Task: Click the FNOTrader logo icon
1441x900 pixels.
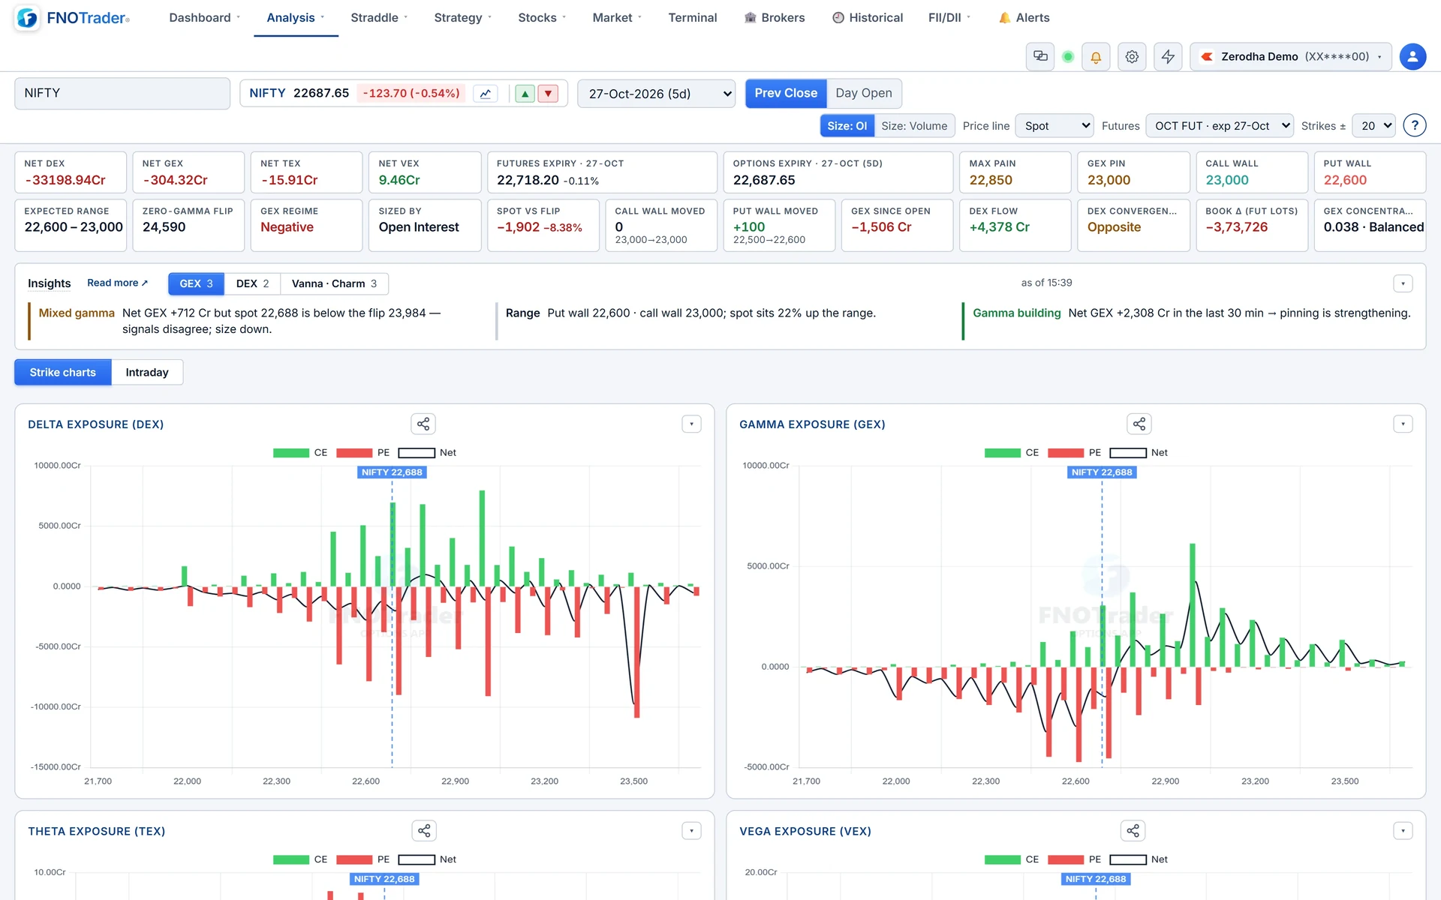Action: click(x=27, y=18)
